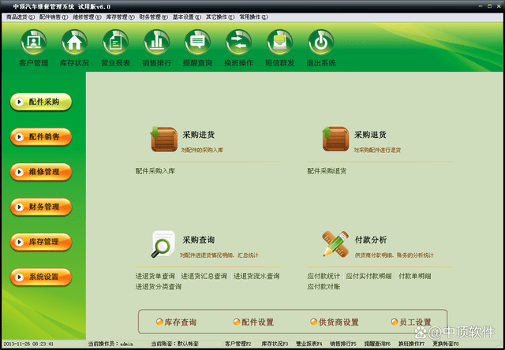Click 更换帐套F8 in status bar

coord(446,344)
